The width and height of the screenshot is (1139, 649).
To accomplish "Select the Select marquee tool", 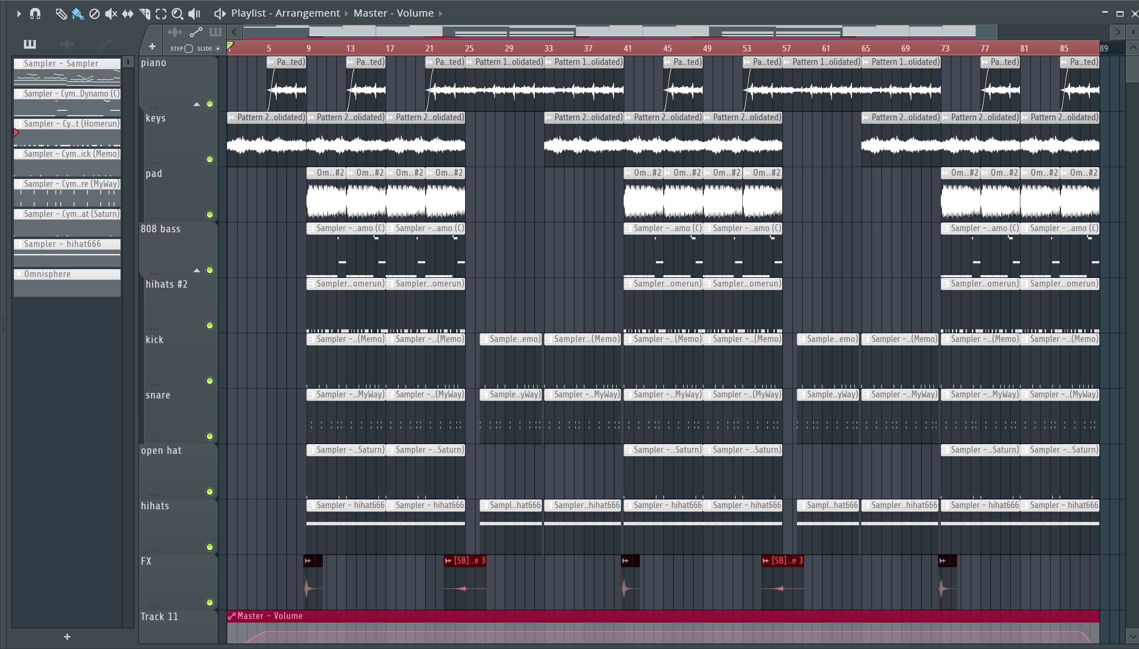I will click(161, 14).
